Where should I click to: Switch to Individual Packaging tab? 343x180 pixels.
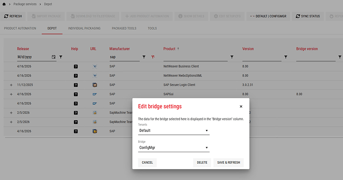tap(84, 28)
